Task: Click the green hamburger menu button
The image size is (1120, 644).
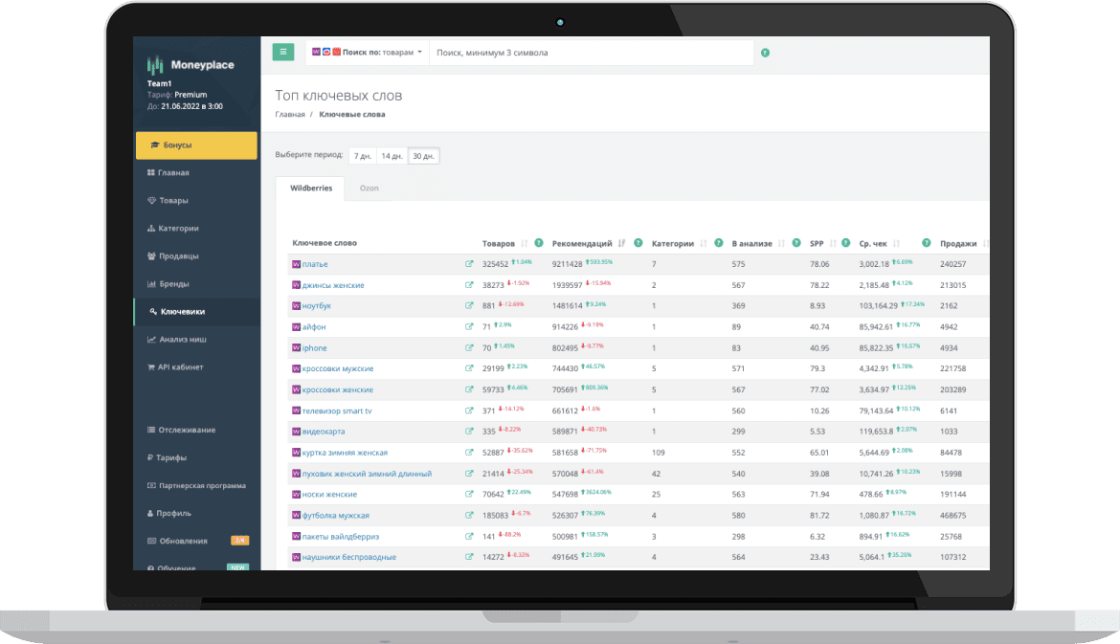Action: [x=282, y=52]
